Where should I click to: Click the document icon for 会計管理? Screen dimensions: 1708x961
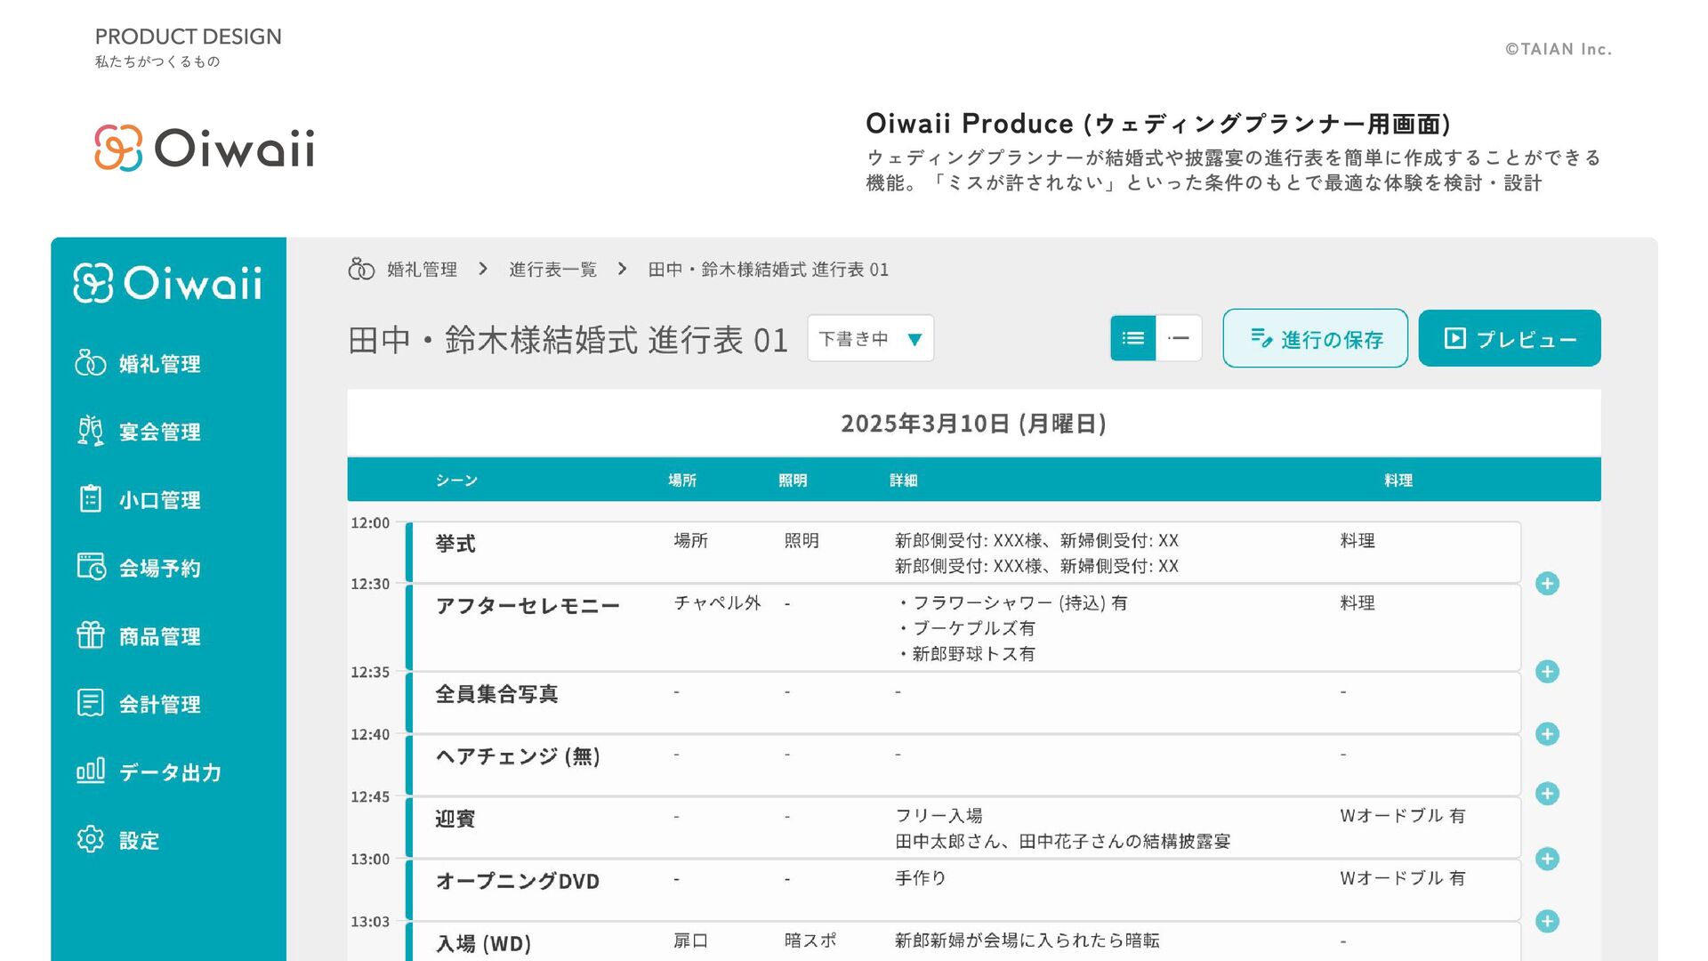click(x=91, y=703)
